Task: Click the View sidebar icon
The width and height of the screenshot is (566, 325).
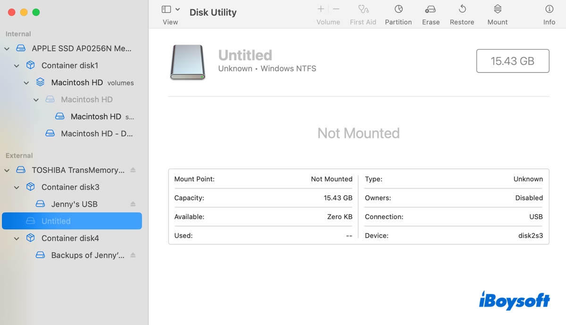Action: click(166, 8)
